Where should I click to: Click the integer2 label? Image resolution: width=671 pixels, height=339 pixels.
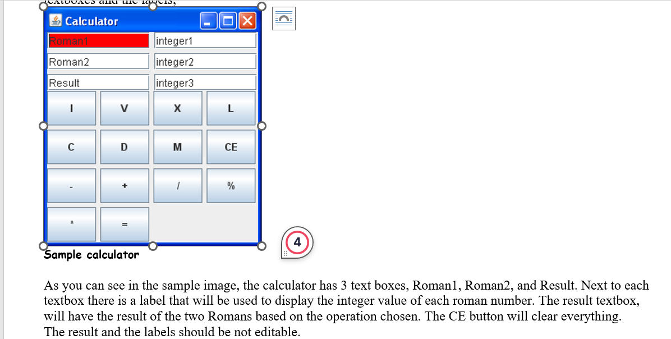click(205, 62)
